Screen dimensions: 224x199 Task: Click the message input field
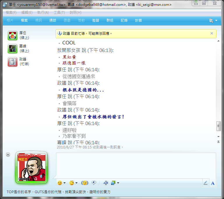coord(136,165)
